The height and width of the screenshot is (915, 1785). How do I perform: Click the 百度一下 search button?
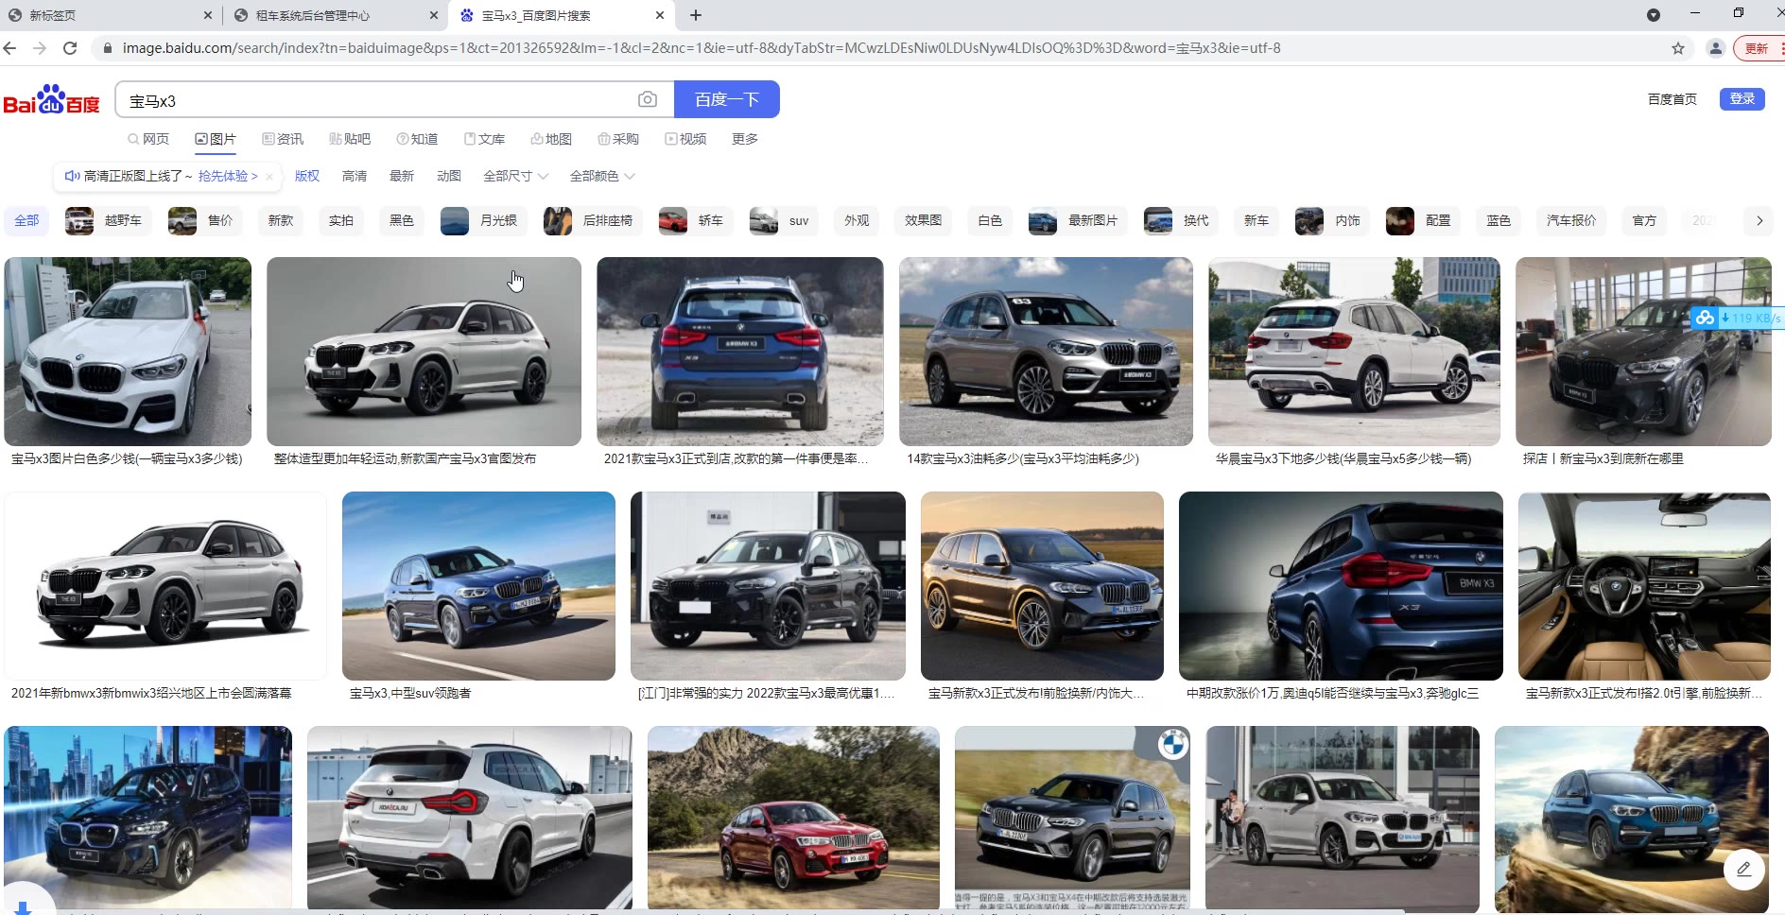tap(727, 99)
